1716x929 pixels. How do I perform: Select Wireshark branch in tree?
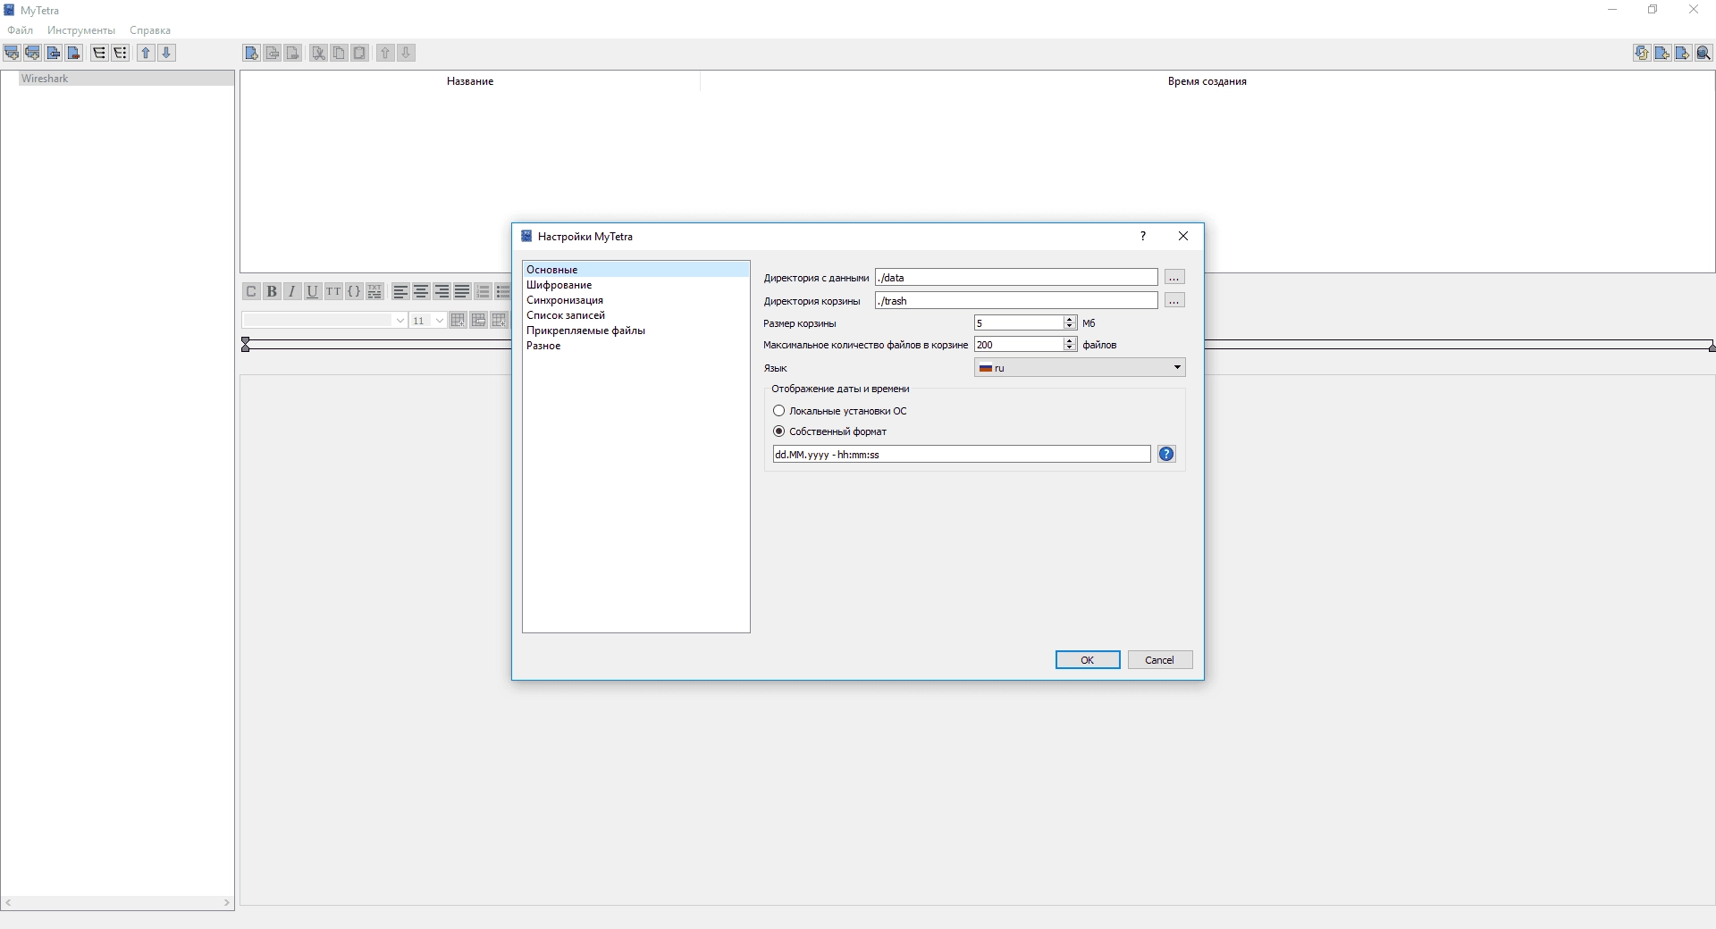coord(126,79)
